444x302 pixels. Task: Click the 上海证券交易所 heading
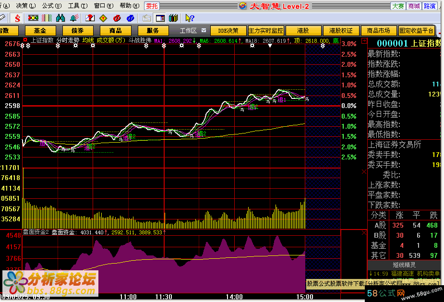tap(395, 145)
